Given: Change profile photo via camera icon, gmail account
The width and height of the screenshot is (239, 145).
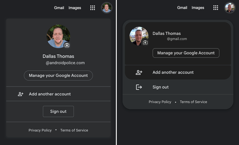Looking at the screenshot, I should 145,43.
